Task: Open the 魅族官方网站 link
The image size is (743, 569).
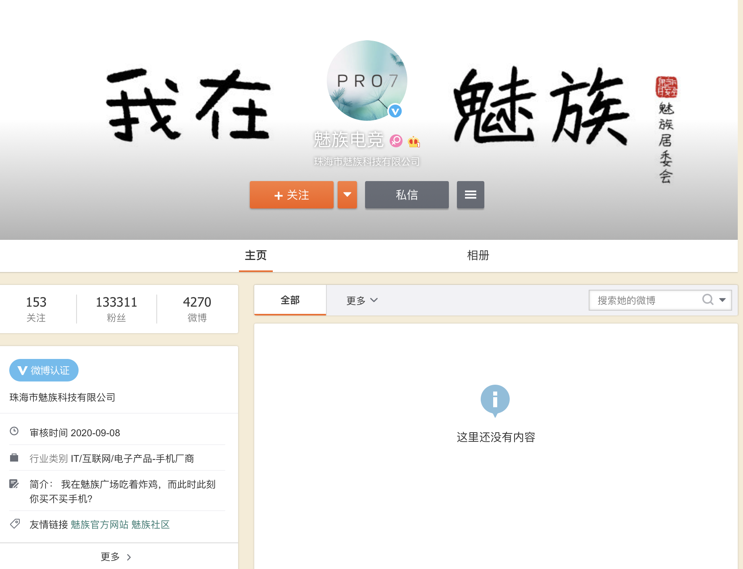Action: (99, 524)
